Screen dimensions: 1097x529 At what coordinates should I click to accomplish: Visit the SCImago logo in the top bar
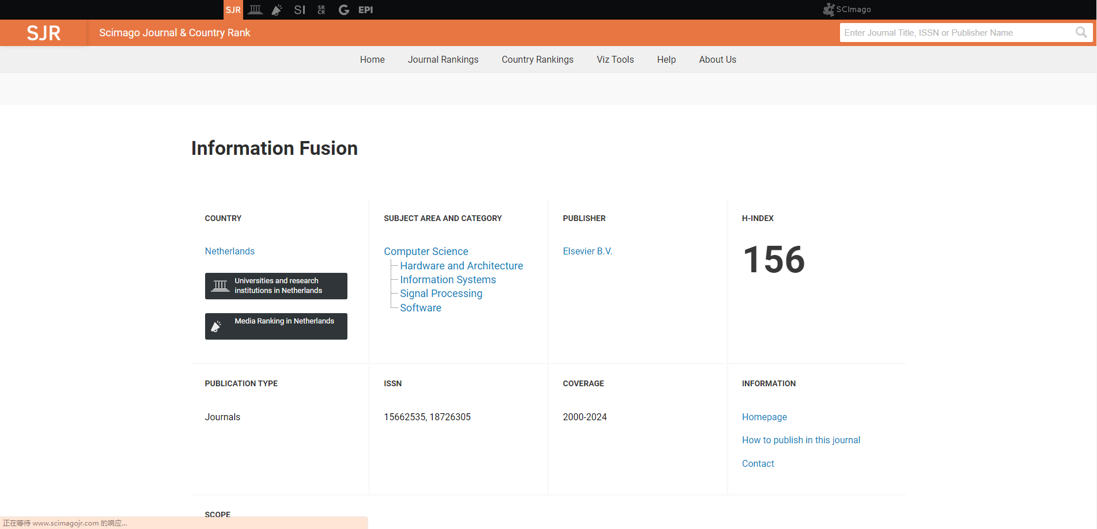tap(847, 9)
